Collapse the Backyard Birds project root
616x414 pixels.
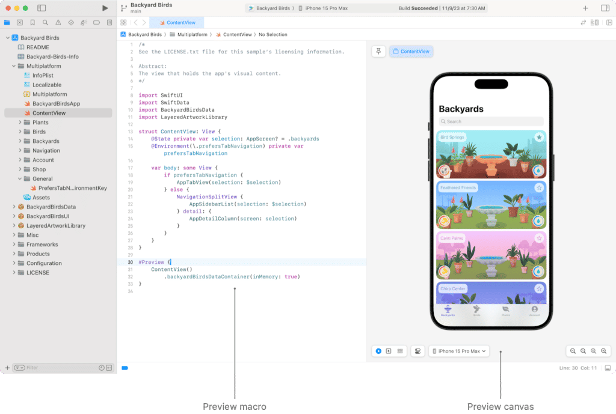7,38
